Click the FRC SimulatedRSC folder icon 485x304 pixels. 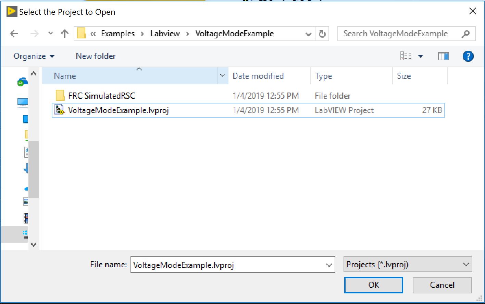[60, 95]
